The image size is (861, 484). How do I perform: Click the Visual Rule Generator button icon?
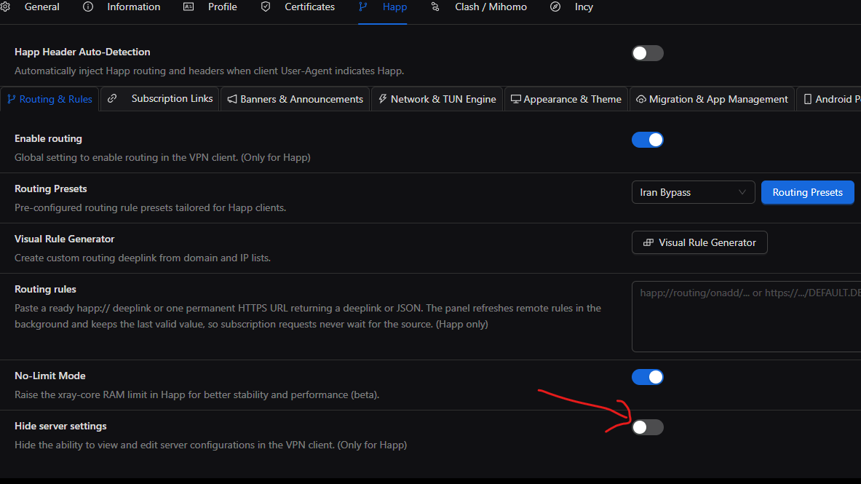(648, 242)
